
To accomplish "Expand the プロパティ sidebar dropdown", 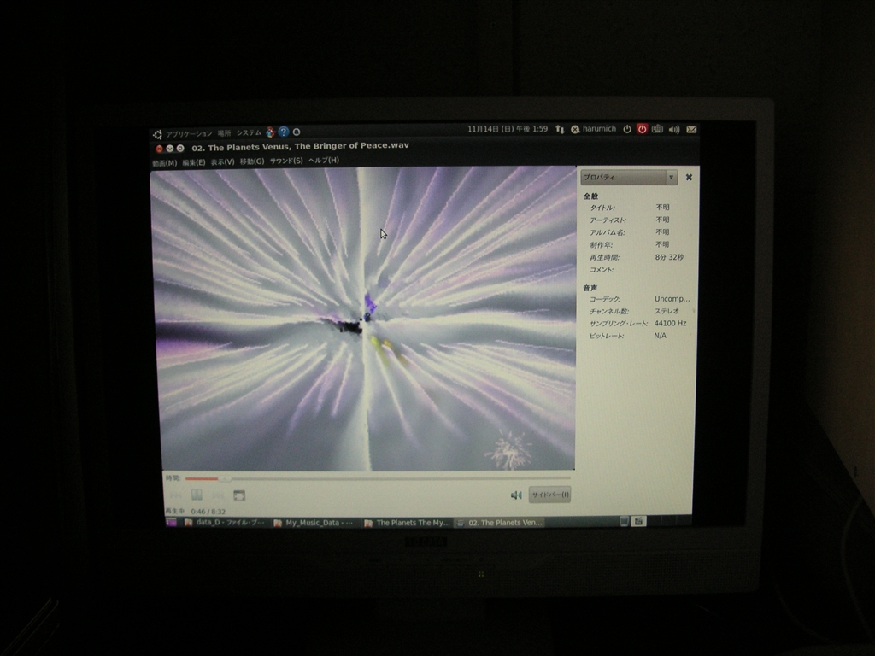I will [x=629, y=178].
